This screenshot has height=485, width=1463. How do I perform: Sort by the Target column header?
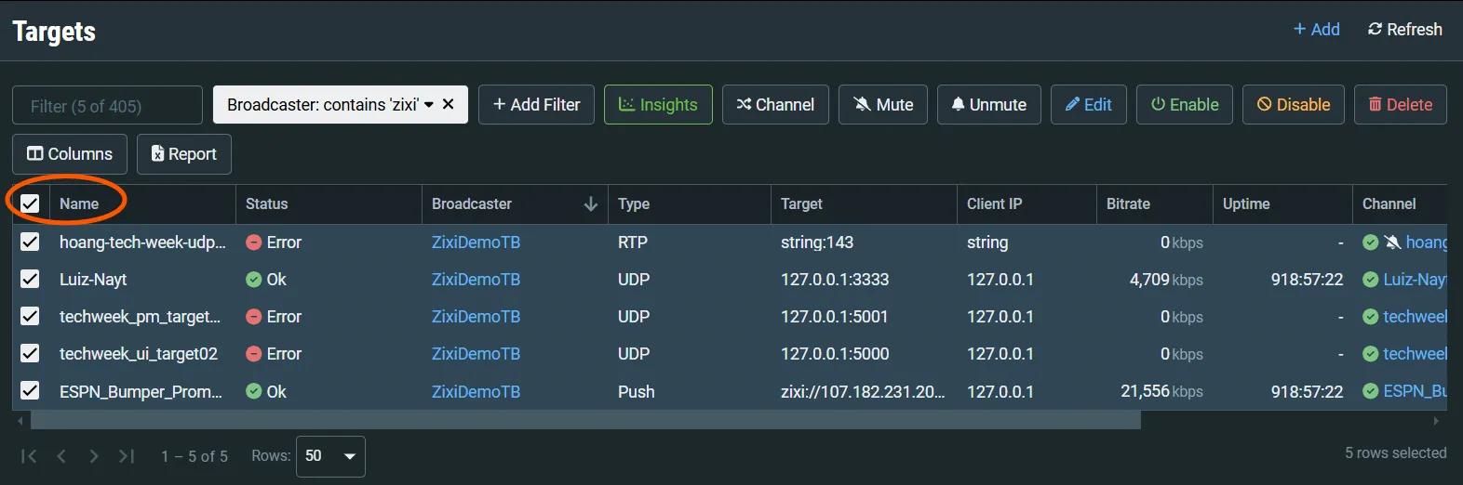(x=801, y=204)
